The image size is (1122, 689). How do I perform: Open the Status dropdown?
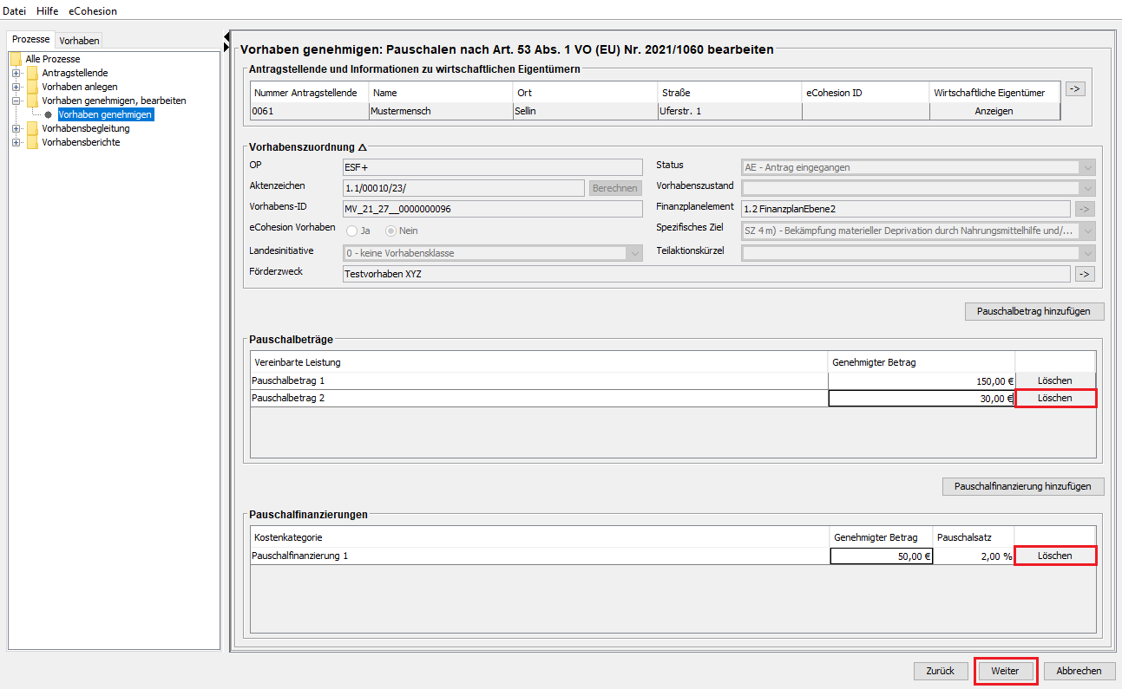click(x=1086, y=167)
